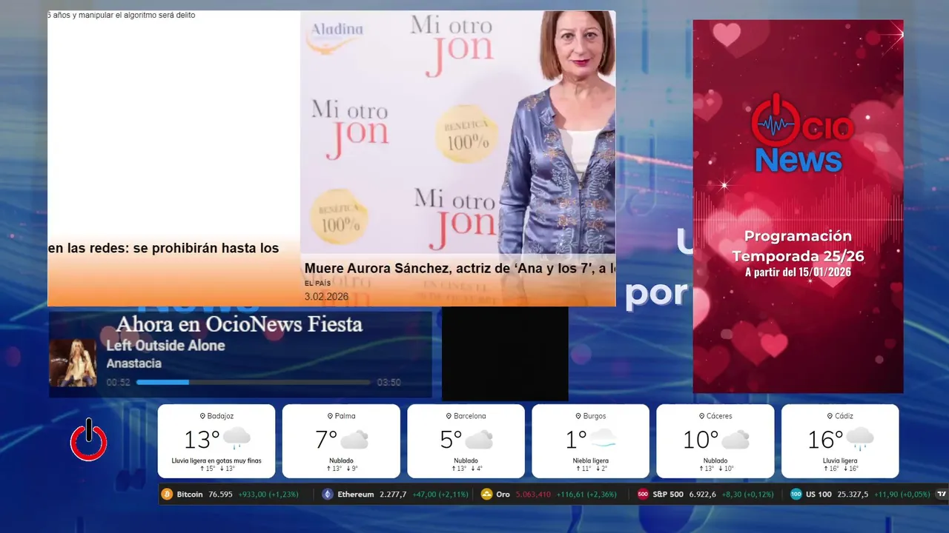Click the Oro change '+116,61 (+2,36%)'
This screenshot has height=533, width=949.
586,495
